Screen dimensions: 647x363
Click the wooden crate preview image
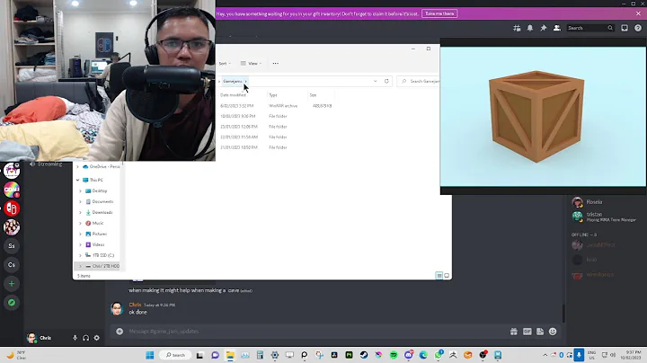tap(543, 116)
